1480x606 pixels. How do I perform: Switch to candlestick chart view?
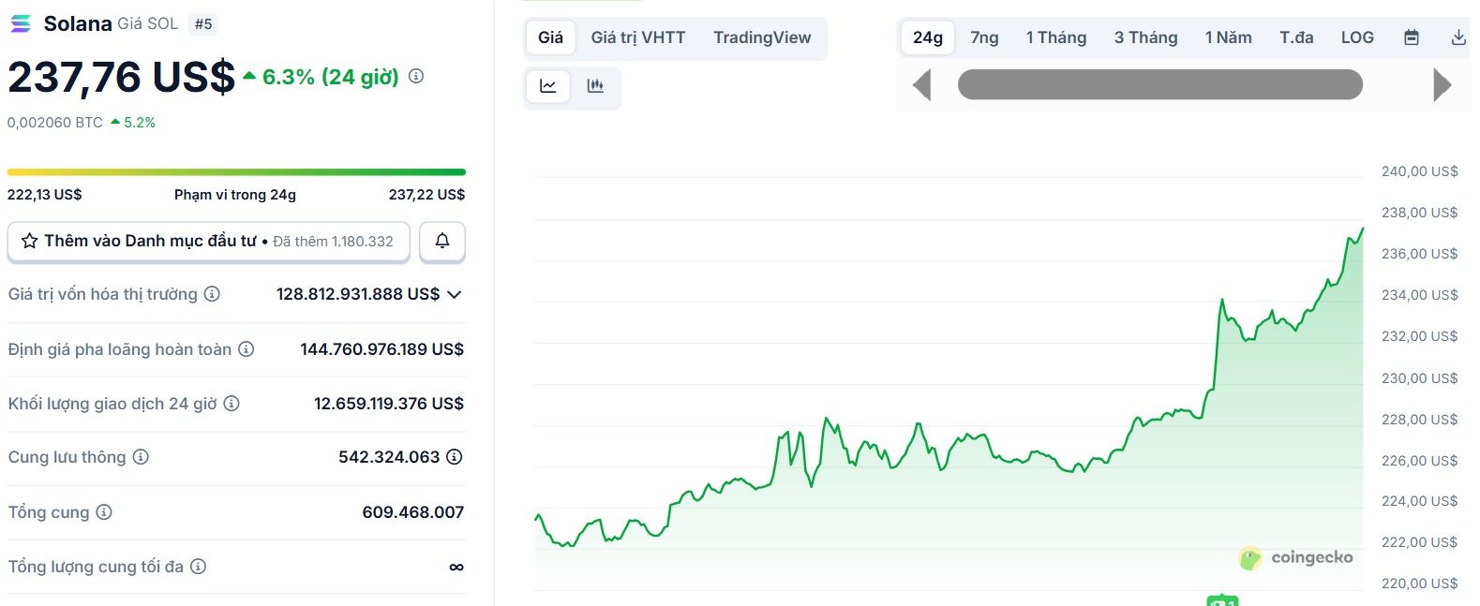click(x=595, y=86)
